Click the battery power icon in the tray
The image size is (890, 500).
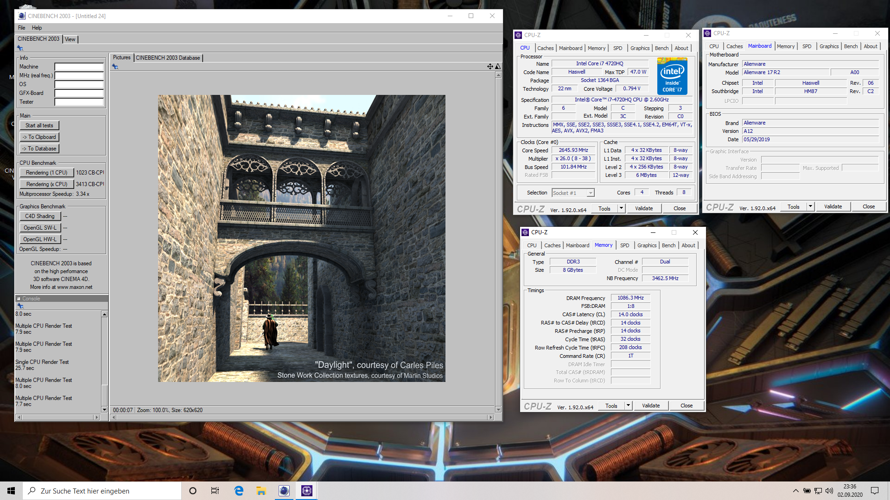(x=807, y=491)
